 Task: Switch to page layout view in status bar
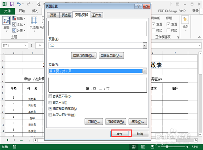point(143,147)
